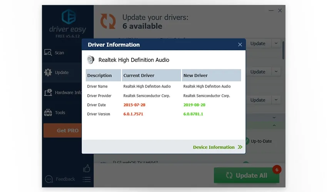Open dropdown arrow beside second Update button
This screenshot has height=192, width=327.
(276, 71)
